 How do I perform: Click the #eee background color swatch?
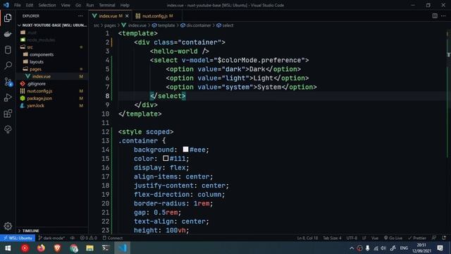click(x=185, y=150)
